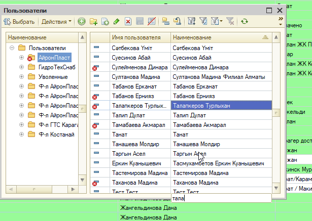
Task: Click the search field containing тала
Action: pyautogui.click(x=221, y=198)
